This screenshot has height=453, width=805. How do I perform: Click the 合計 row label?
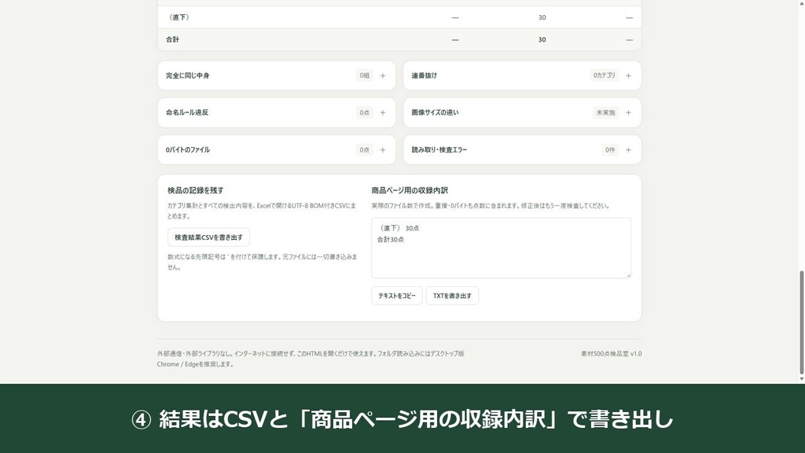point(172,39)
